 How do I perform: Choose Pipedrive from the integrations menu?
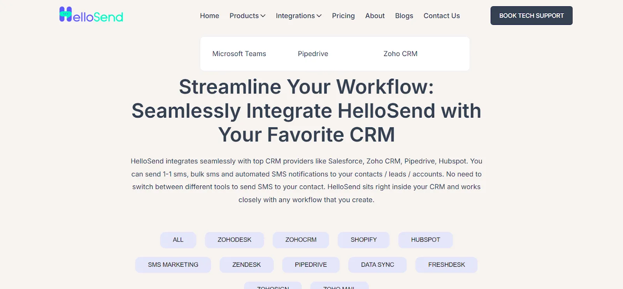pyautogui.click(x=313, y=54)
